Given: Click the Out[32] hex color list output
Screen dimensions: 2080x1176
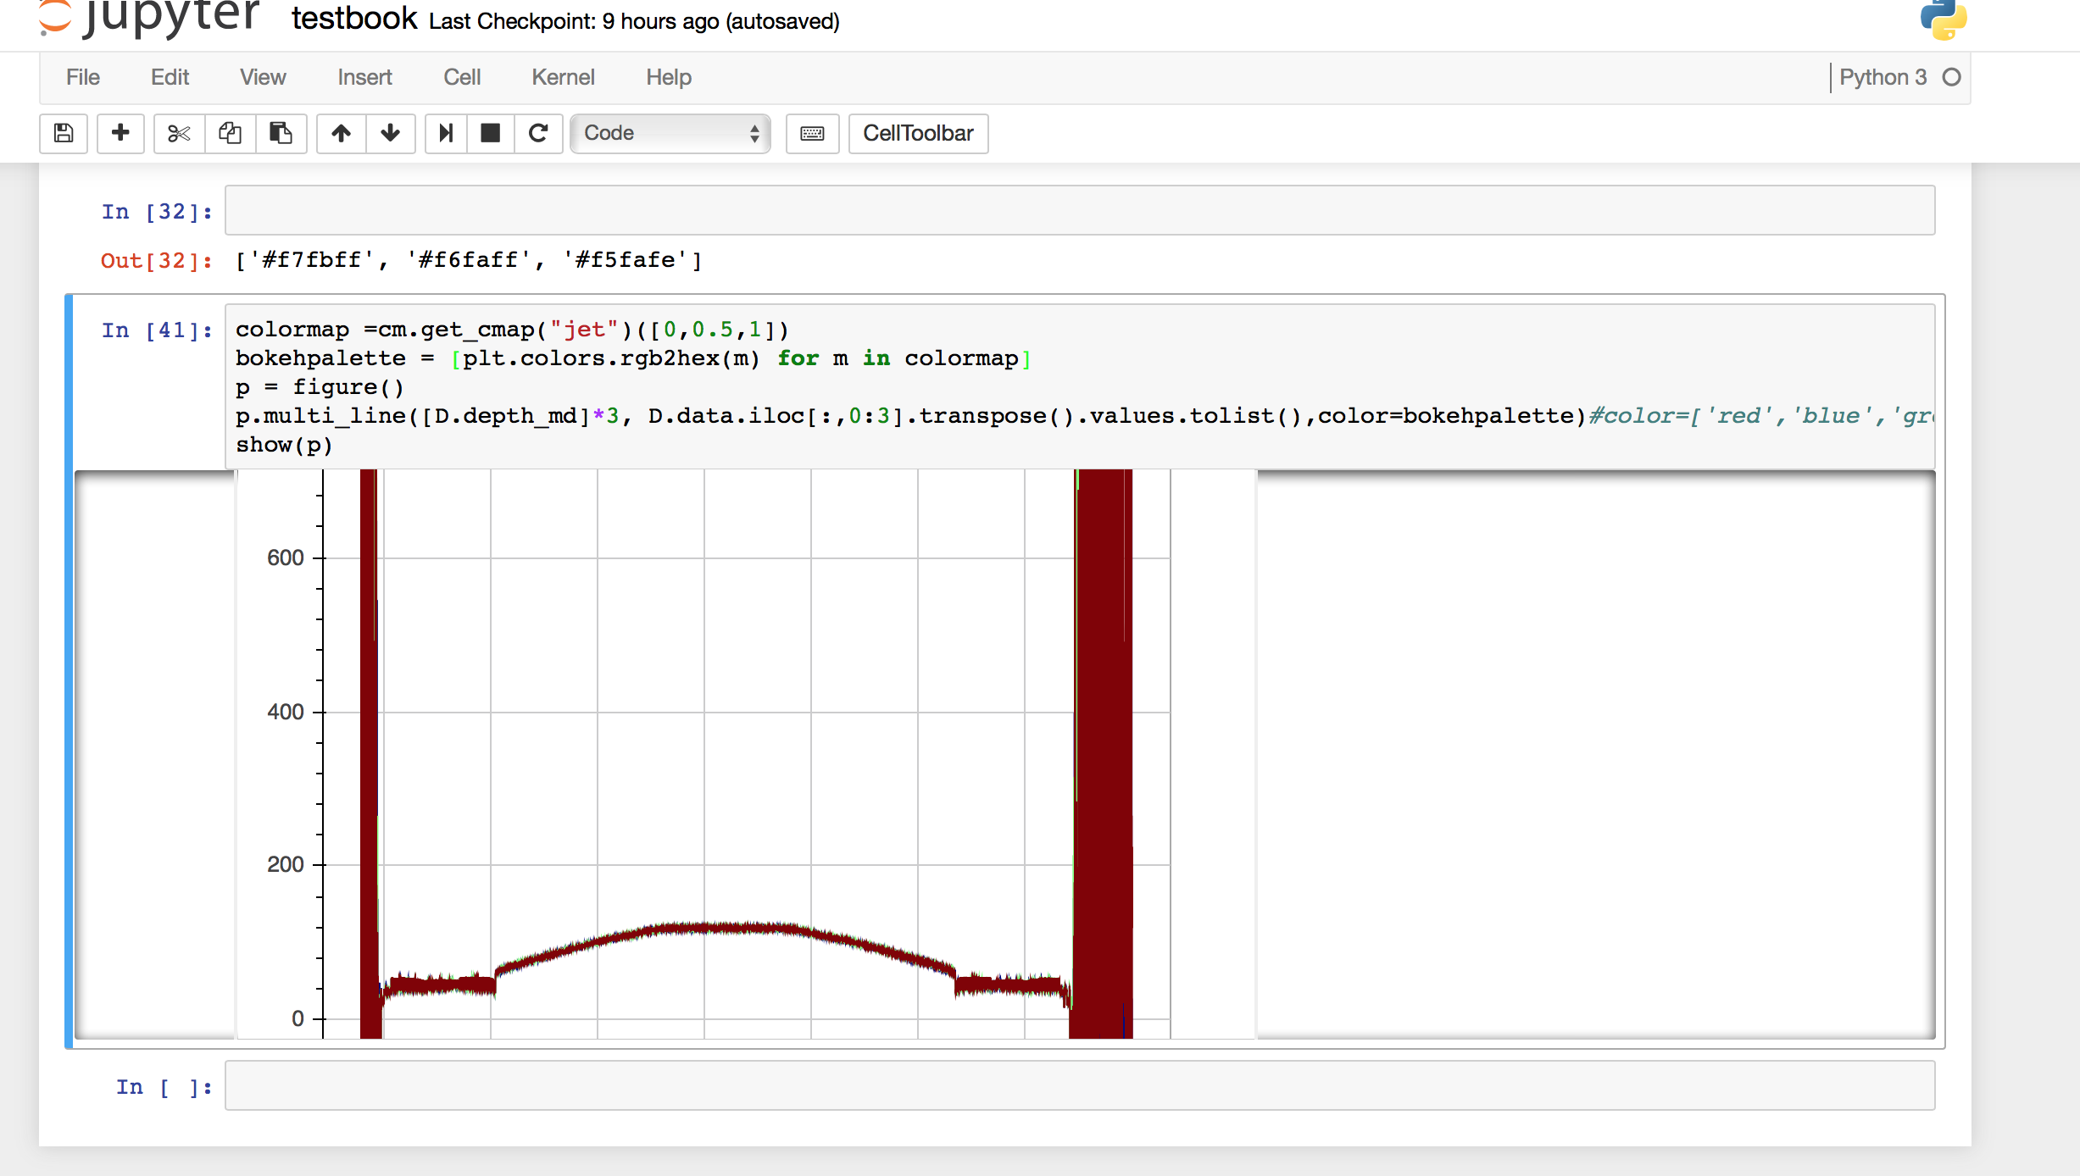Looking at the screenshot, I should pos(469,260).
